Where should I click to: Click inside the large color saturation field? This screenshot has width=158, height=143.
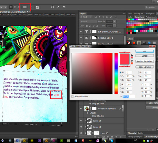coord(92,73)
